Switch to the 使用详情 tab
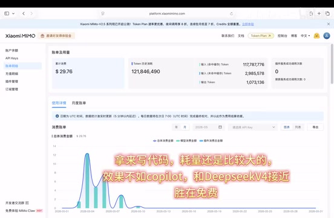The width and height of the screenshot is (334, 218). 59,103
